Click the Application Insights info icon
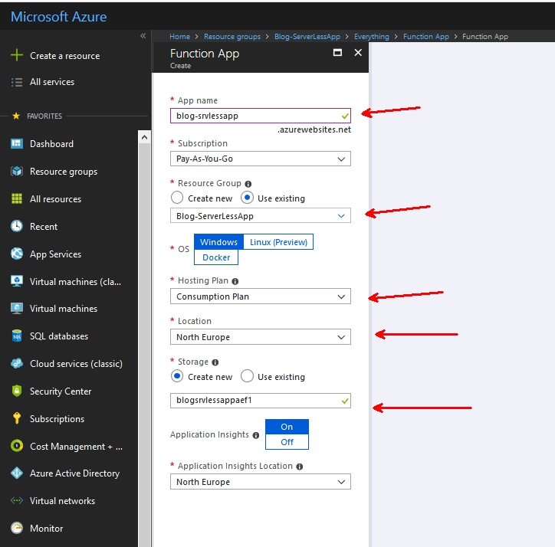The image size is (555, 547). point(256,435)
